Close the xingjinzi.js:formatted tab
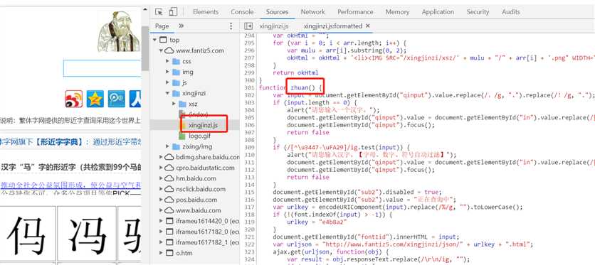Image resolution: width=595 pixels, height=265 pixels. pyautogui.click(x=367, y=26)
